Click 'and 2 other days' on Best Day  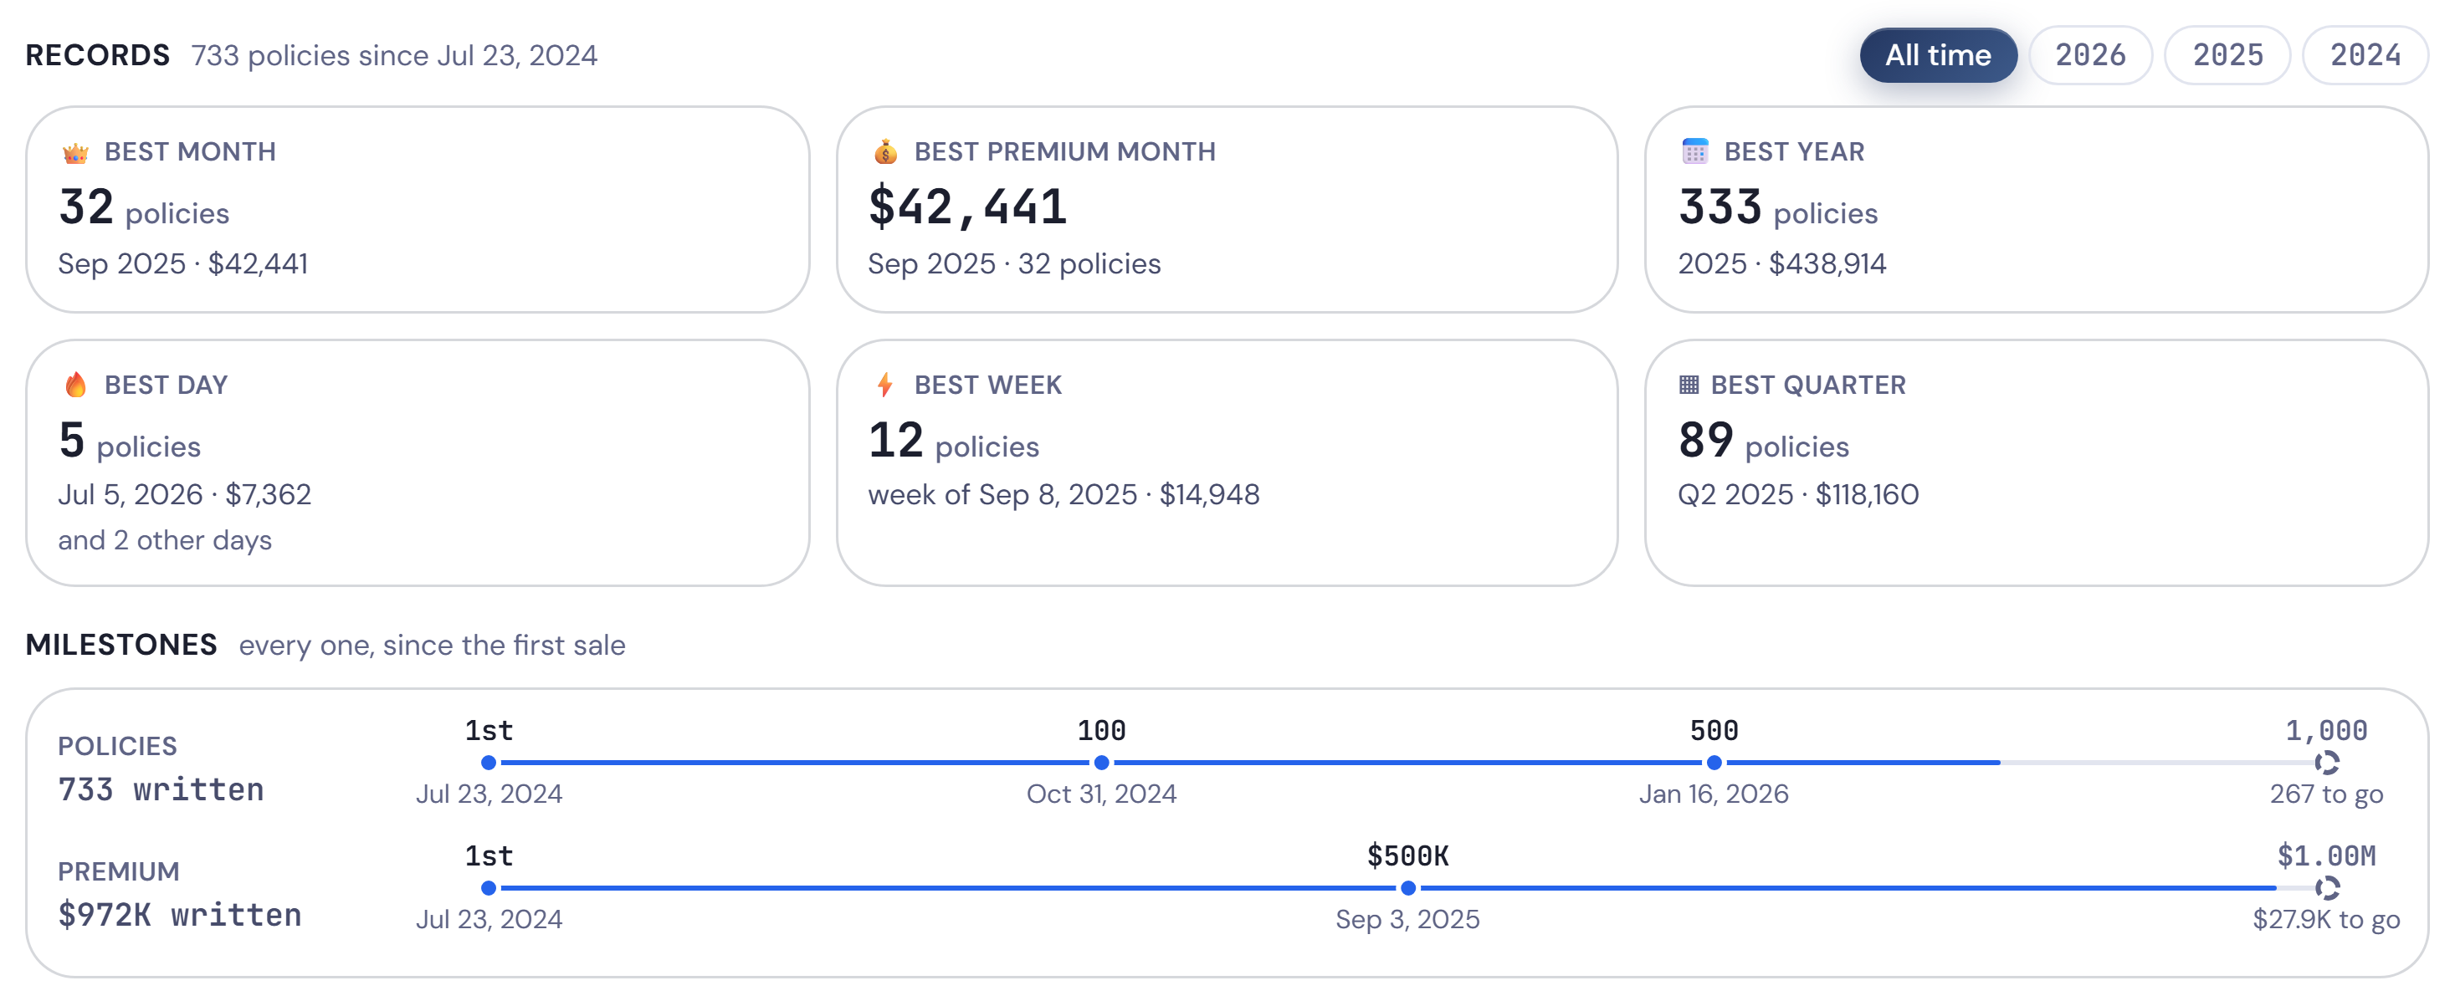click(x=165, y=540)
